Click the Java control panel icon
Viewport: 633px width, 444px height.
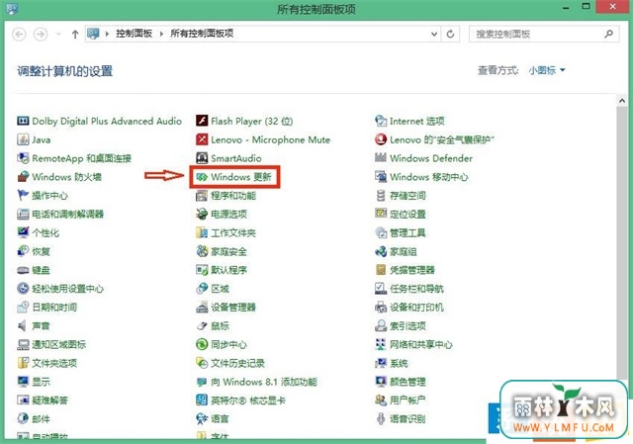23,139
